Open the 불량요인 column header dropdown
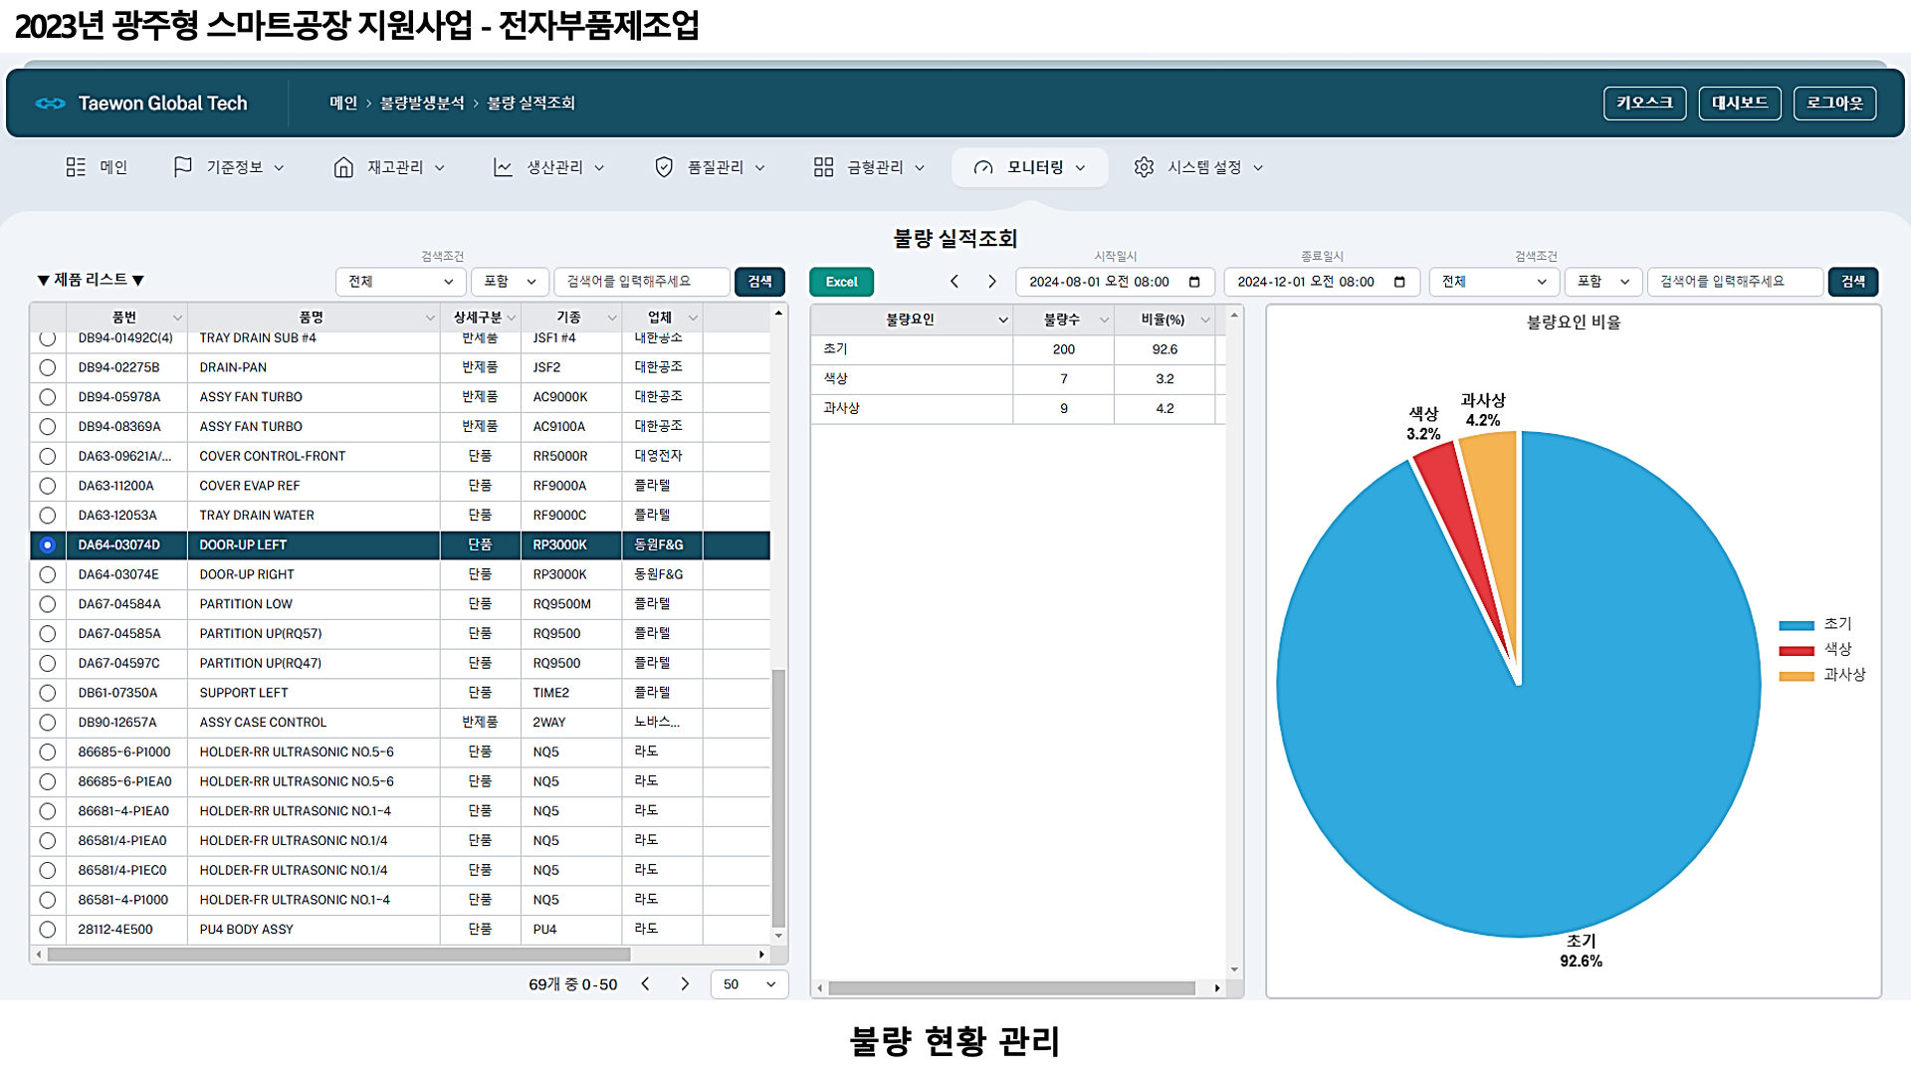Viewport: 1911px width, 1075px height. [1002, 320]
